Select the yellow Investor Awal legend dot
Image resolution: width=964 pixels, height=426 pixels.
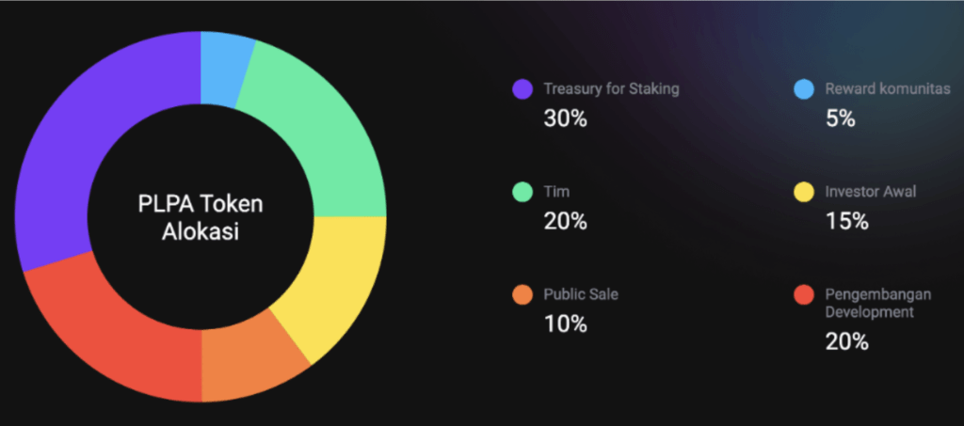click(x=803, y=192)
